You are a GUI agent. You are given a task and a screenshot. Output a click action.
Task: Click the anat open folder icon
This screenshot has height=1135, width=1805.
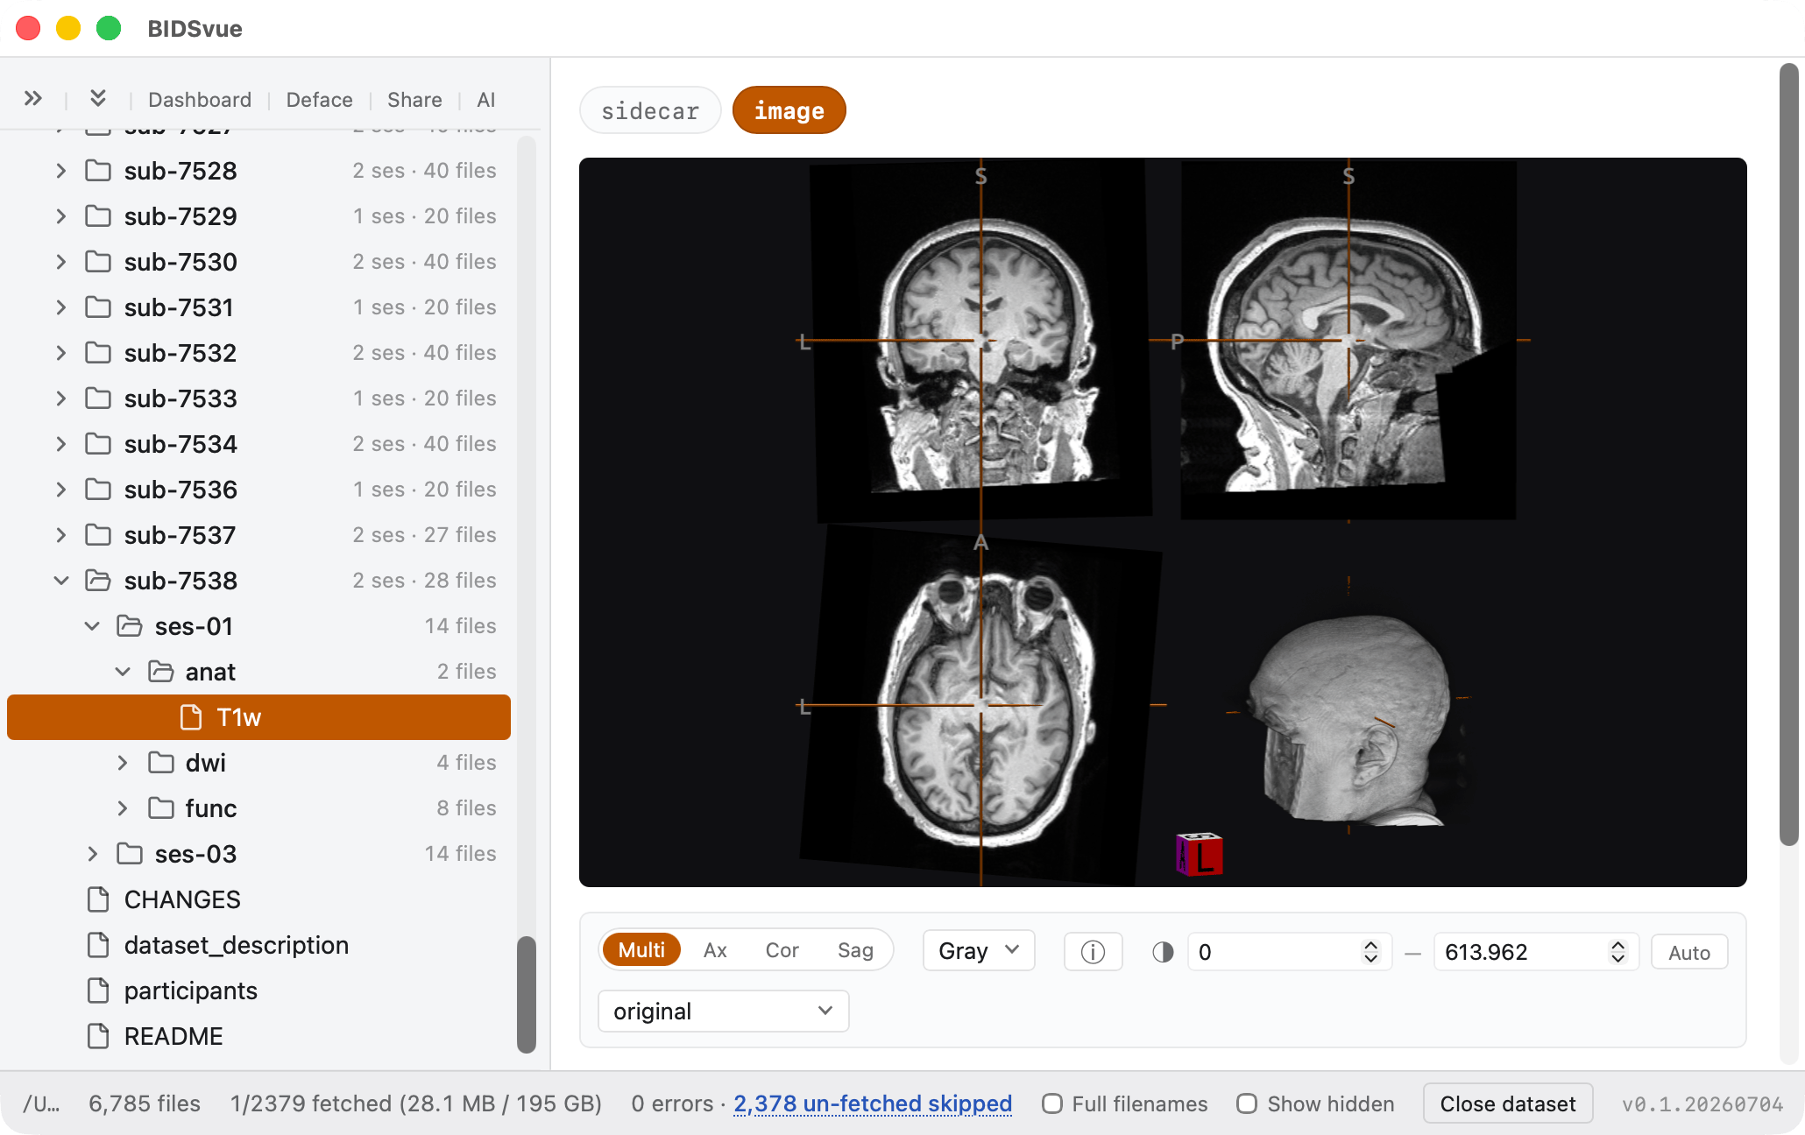(x=160, y=672)
